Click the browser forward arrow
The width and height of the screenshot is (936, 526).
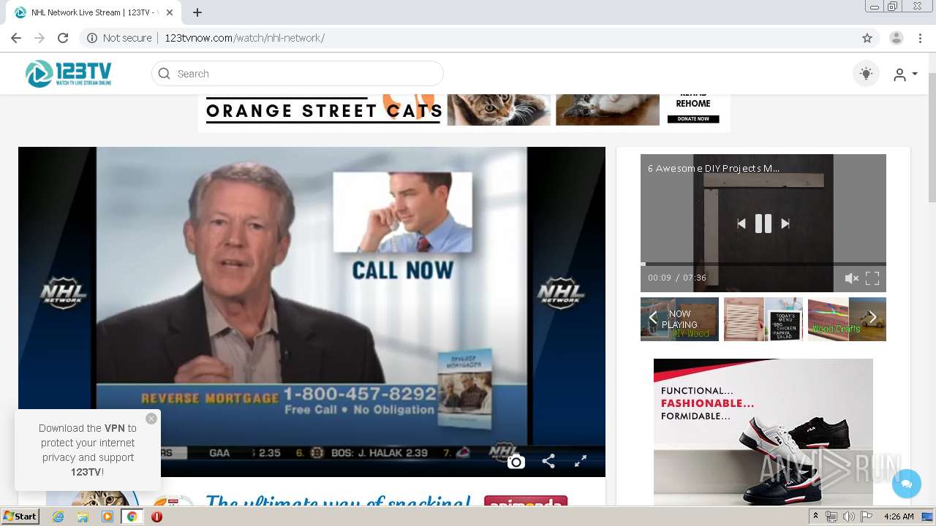click(39, 38)
